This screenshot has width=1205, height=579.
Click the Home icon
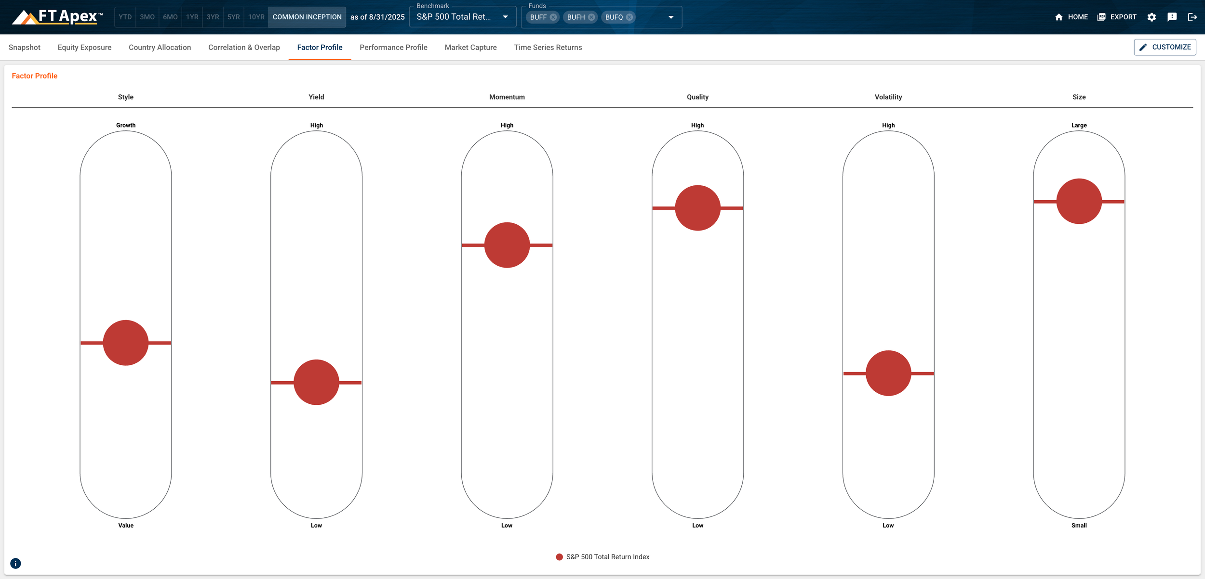[1059, 17]
